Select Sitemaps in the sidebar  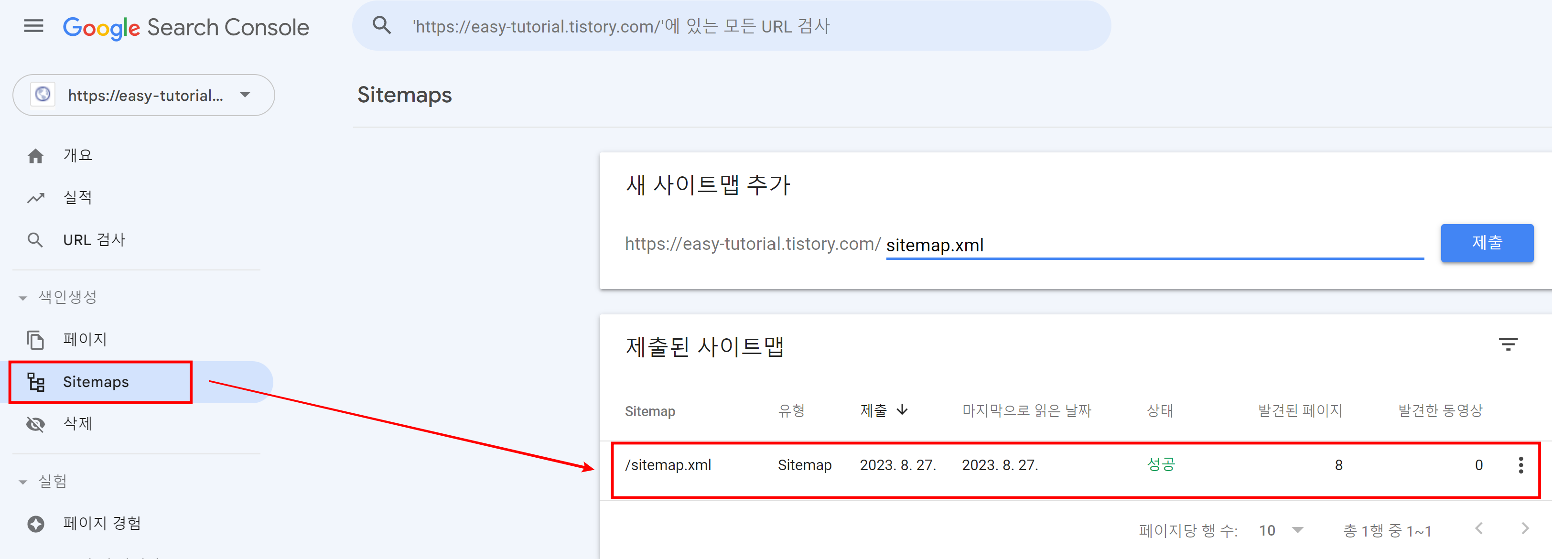coord(95,382)
